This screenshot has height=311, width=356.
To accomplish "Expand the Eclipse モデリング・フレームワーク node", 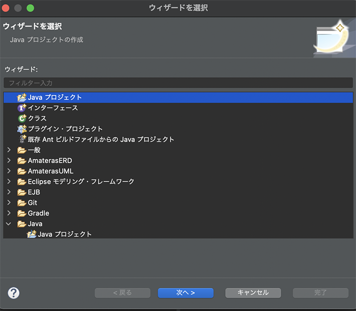I will (9, 181).
